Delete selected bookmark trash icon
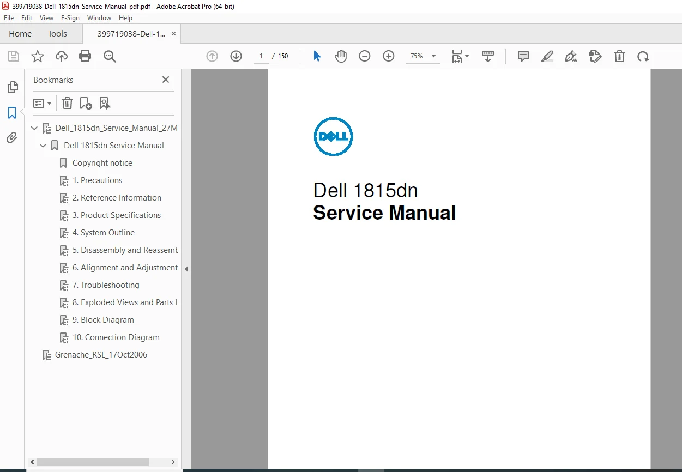The image size is (682, 472). click(67, 103)
